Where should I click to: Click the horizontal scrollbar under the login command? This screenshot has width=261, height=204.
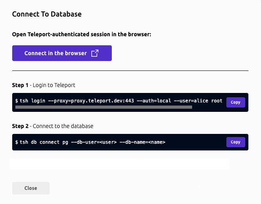[x=103, y=107]
